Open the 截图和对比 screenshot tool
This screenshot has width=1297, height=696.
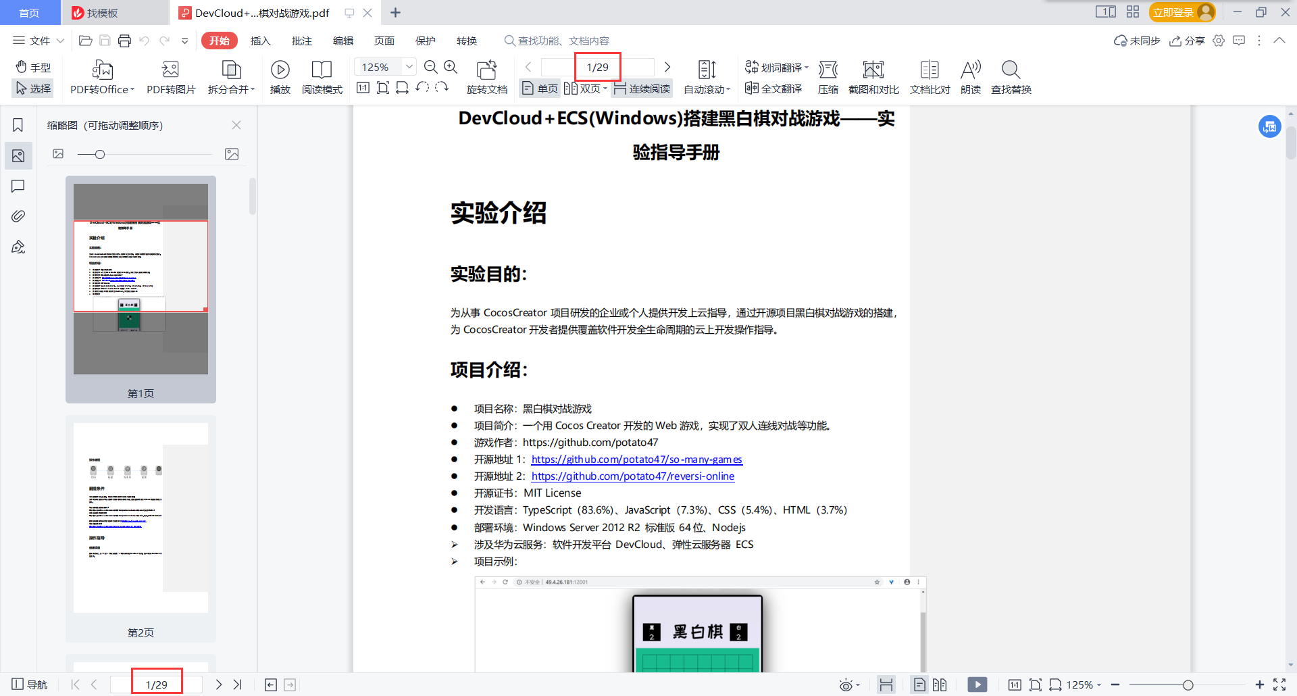(x=873, y=76)
